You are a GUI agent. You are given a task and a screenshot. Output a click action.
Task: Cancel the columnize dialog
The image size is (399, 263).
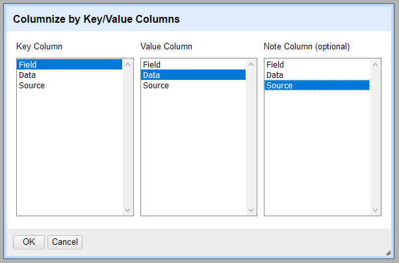[65, 242]
